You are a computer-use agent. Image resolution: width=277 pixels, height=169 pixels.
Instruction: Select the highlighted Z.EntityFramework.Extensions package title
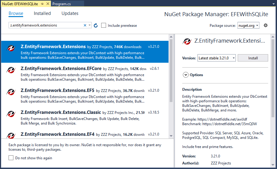coord(53,47)
